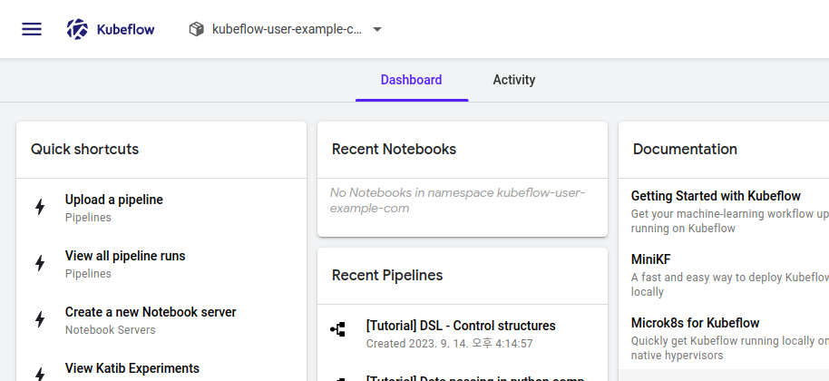This screenshot has height=381, width=829.
Task: Click the Kubeflow logo icon
Action: (77, 29)
